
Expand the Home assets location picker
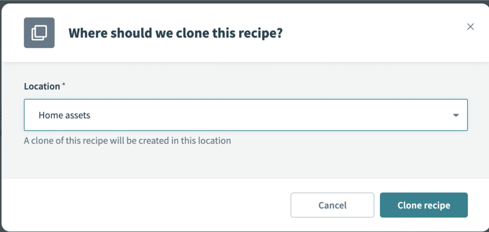point(246,115)
